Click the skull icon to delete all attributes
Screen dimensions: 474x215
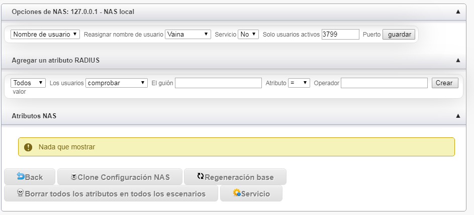coord(21,193)
